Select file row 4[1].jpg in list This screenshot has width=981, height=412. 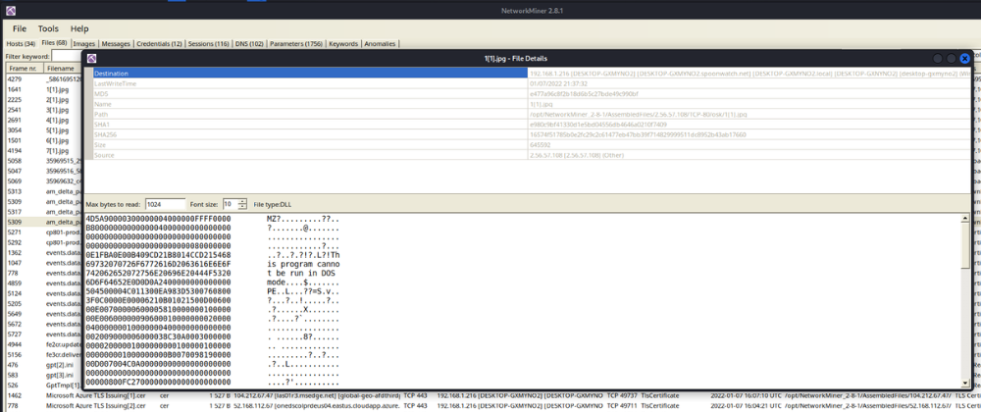(44, 120)
